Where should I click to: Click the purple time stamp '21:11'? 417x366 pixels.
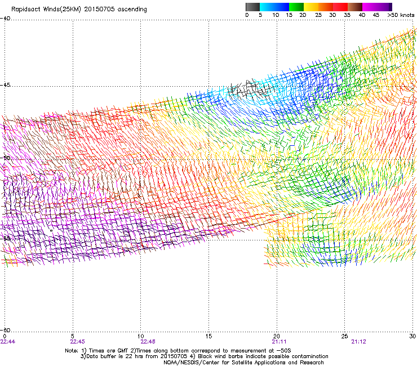tap(279, 342)
